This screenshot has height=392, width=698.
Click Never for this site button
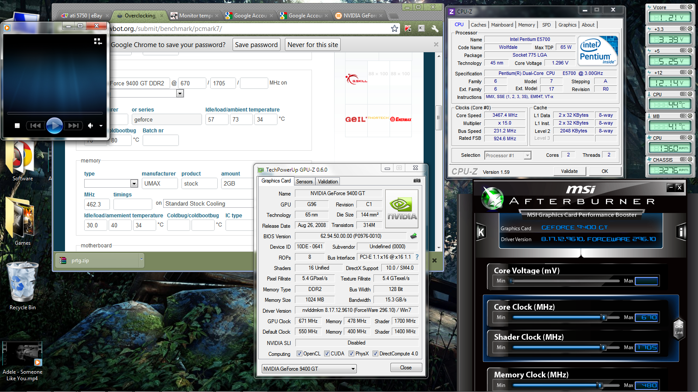313,44
